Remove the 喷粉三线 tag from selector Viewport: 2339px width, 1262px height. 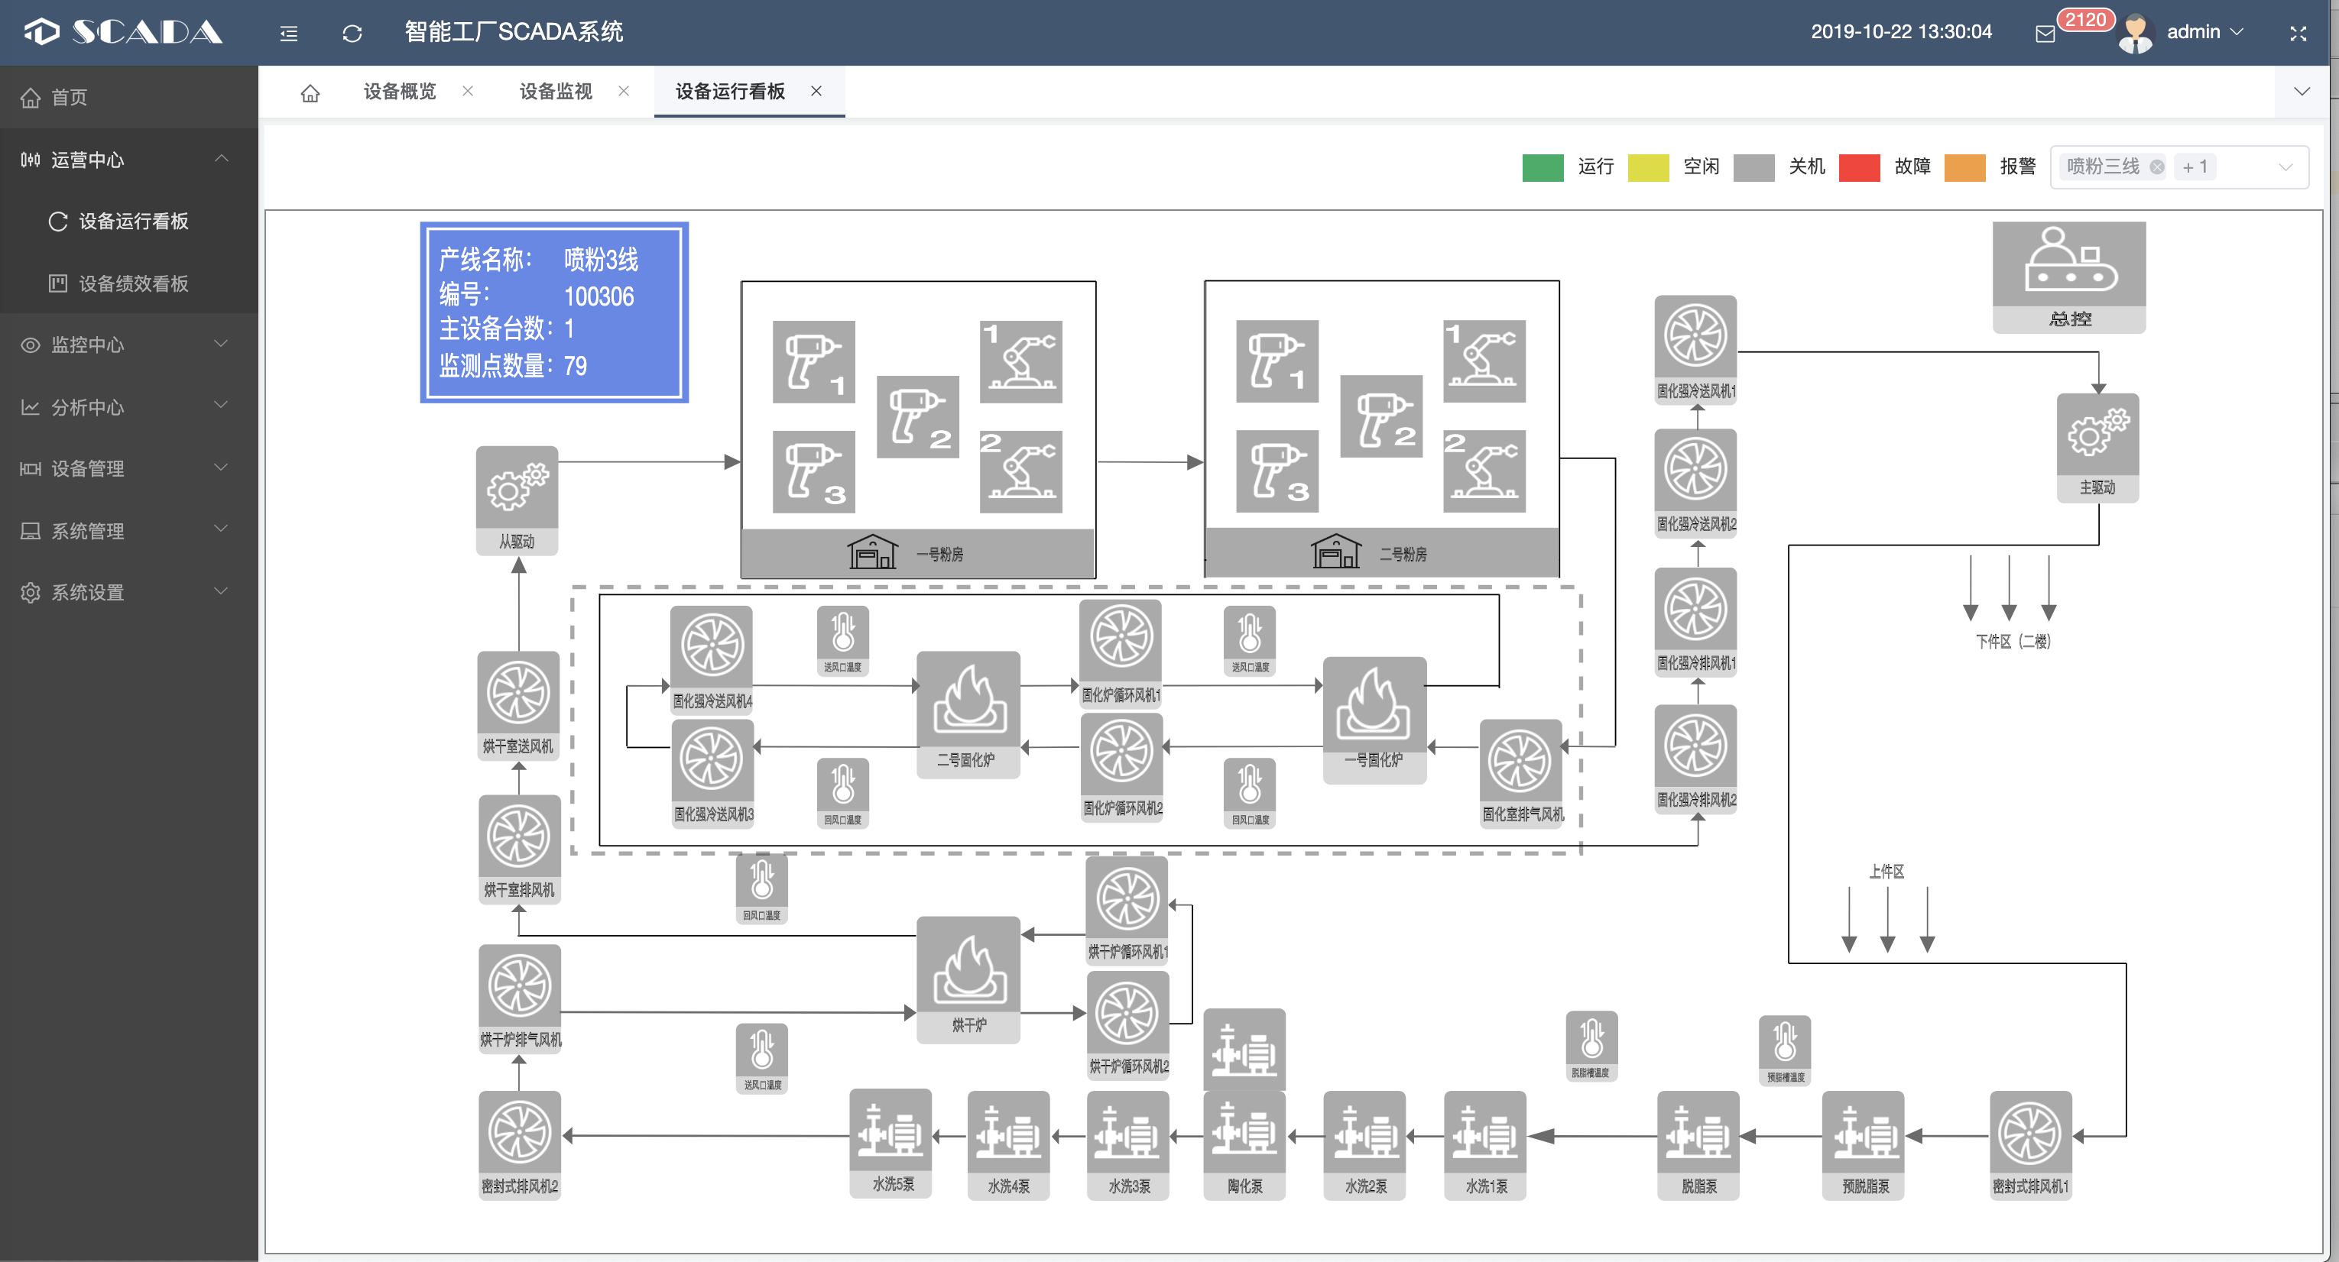coord(2156,167)
